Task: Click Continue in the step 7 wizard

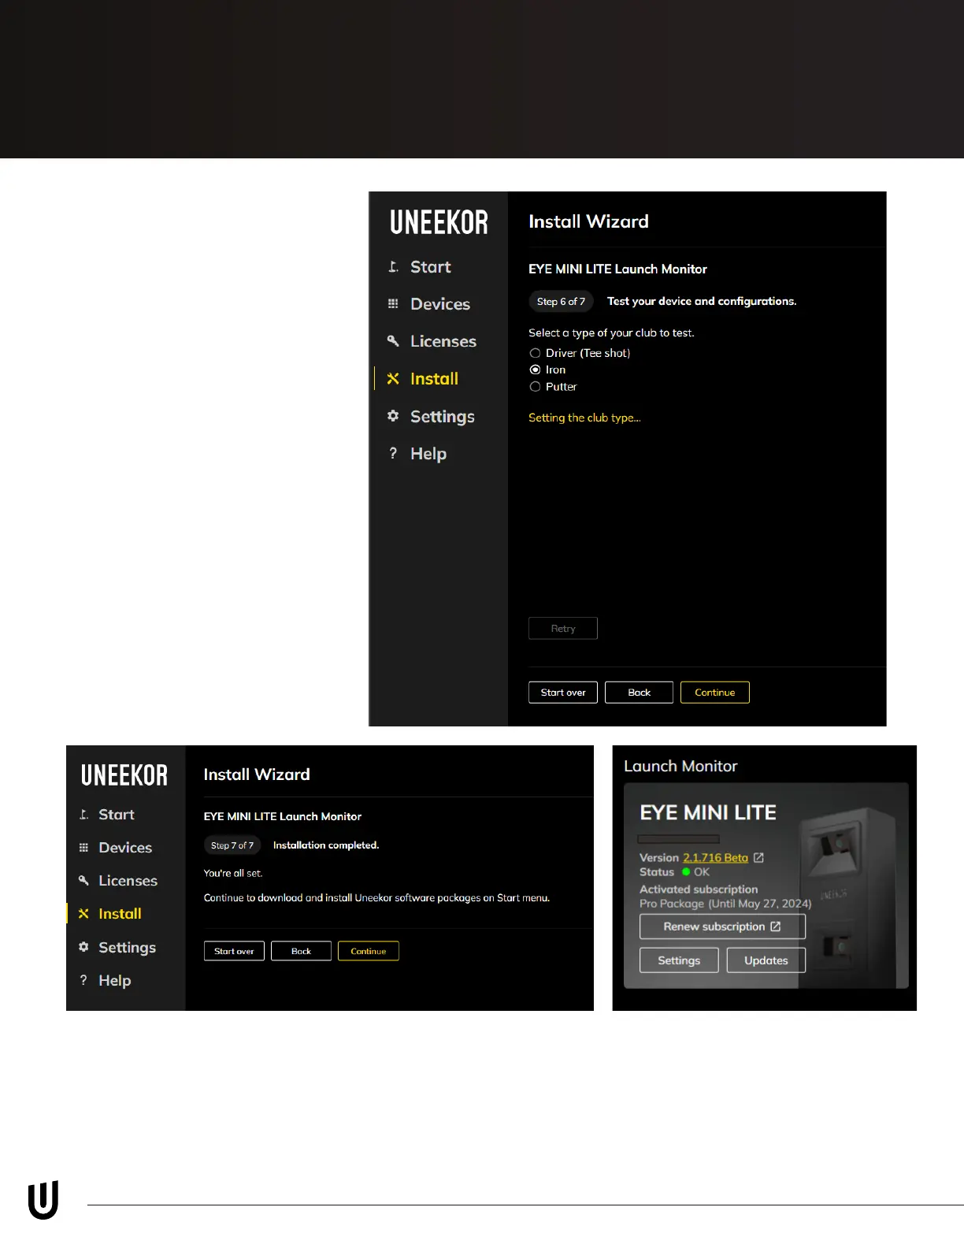Action: tap(369, 951)
